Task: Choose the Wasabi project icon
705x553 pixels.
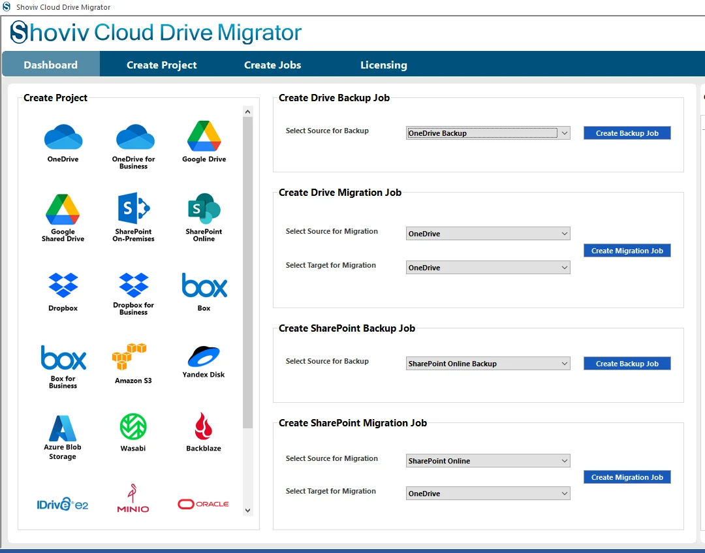Action: point(133,426)
